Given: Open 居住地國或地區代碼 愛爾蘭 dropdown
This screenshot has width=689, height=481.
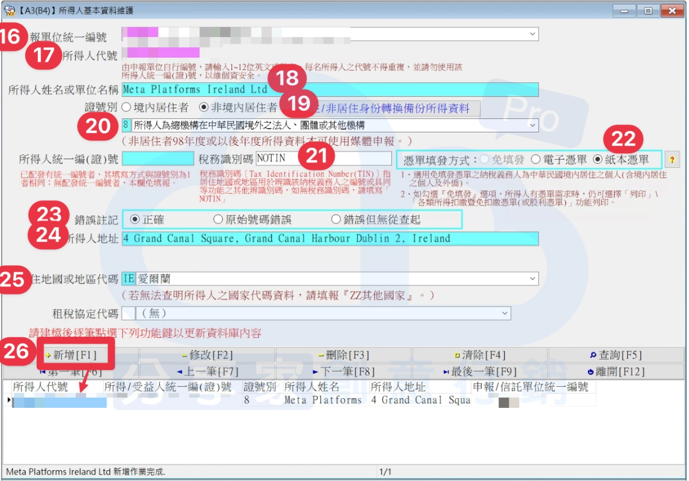Looking at the screenshot, I should pos(532,279).
